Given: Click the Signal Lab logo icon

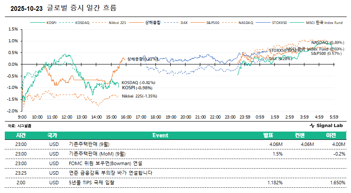Looking at the screenshot, I should [x=312, y=125].
